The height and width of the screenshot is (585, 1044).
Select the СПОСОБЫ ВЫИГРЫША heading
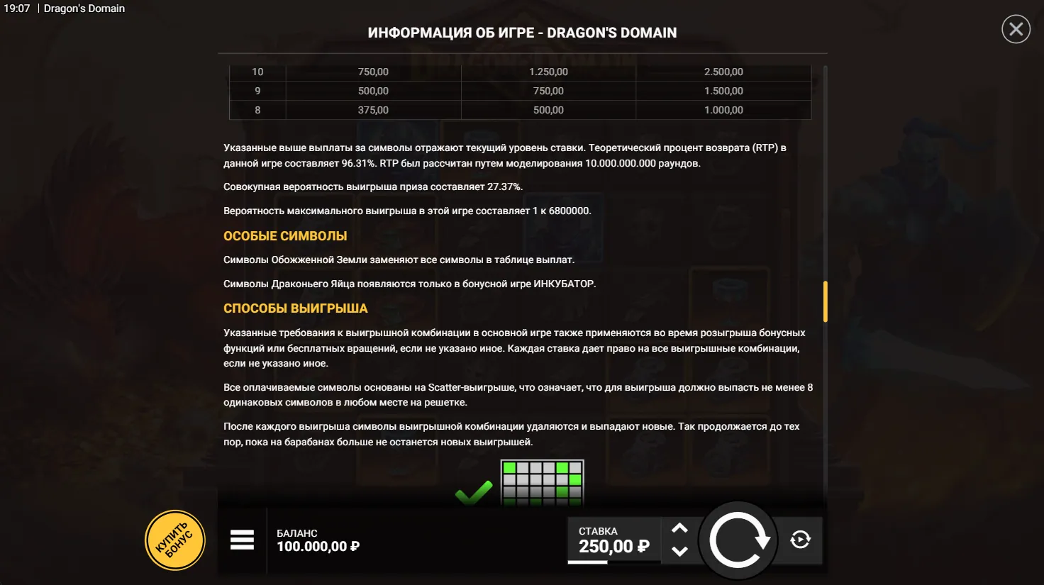[296, 308]
